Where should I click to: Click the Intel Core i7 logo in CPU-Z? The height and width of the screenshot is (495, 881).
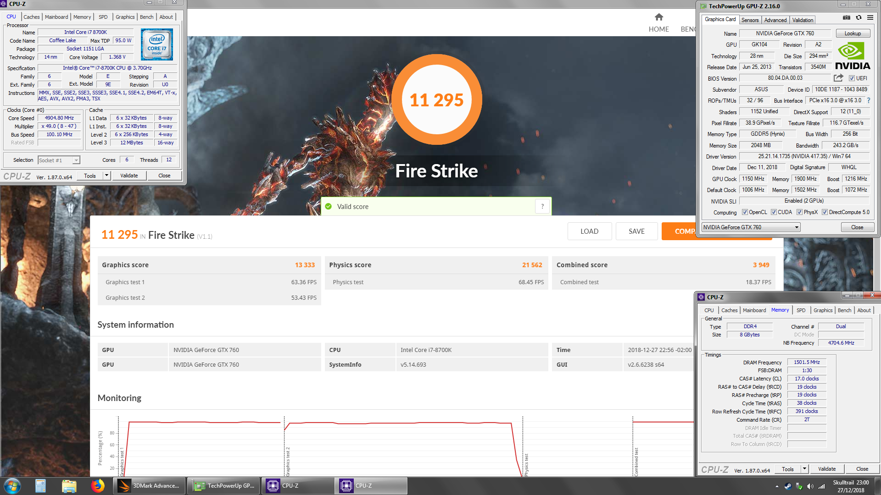(157, 44)
